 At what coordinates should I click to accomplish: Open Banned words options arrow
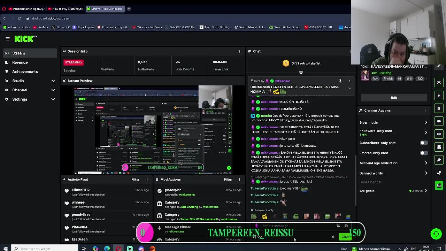coord(426,173)
